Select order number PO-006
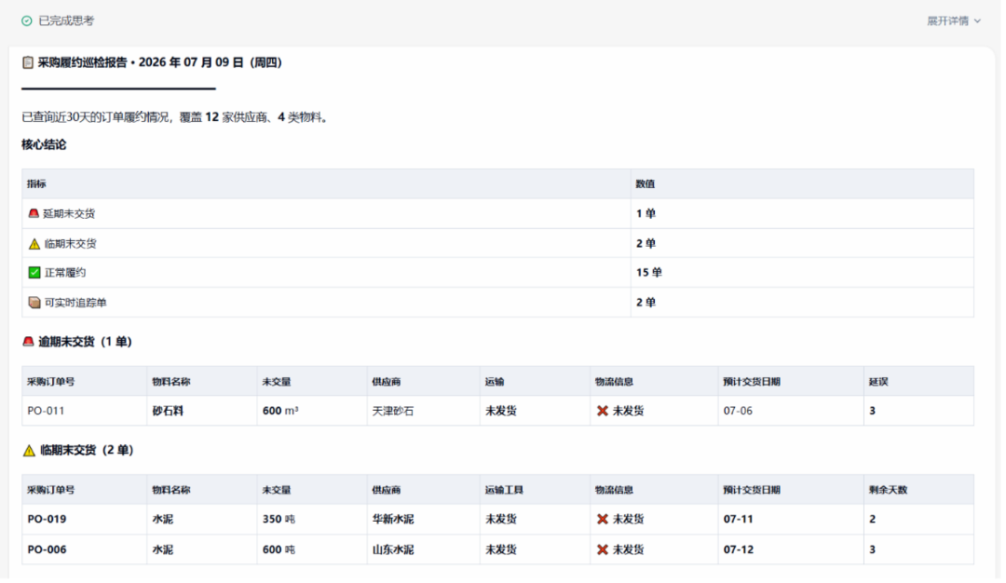The image size is (1006, 583). [x=47, y=549]
